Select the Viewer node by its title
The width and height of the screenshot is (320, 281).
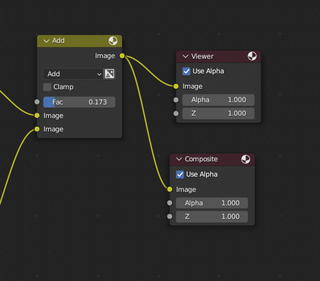[x=203, y=56]
